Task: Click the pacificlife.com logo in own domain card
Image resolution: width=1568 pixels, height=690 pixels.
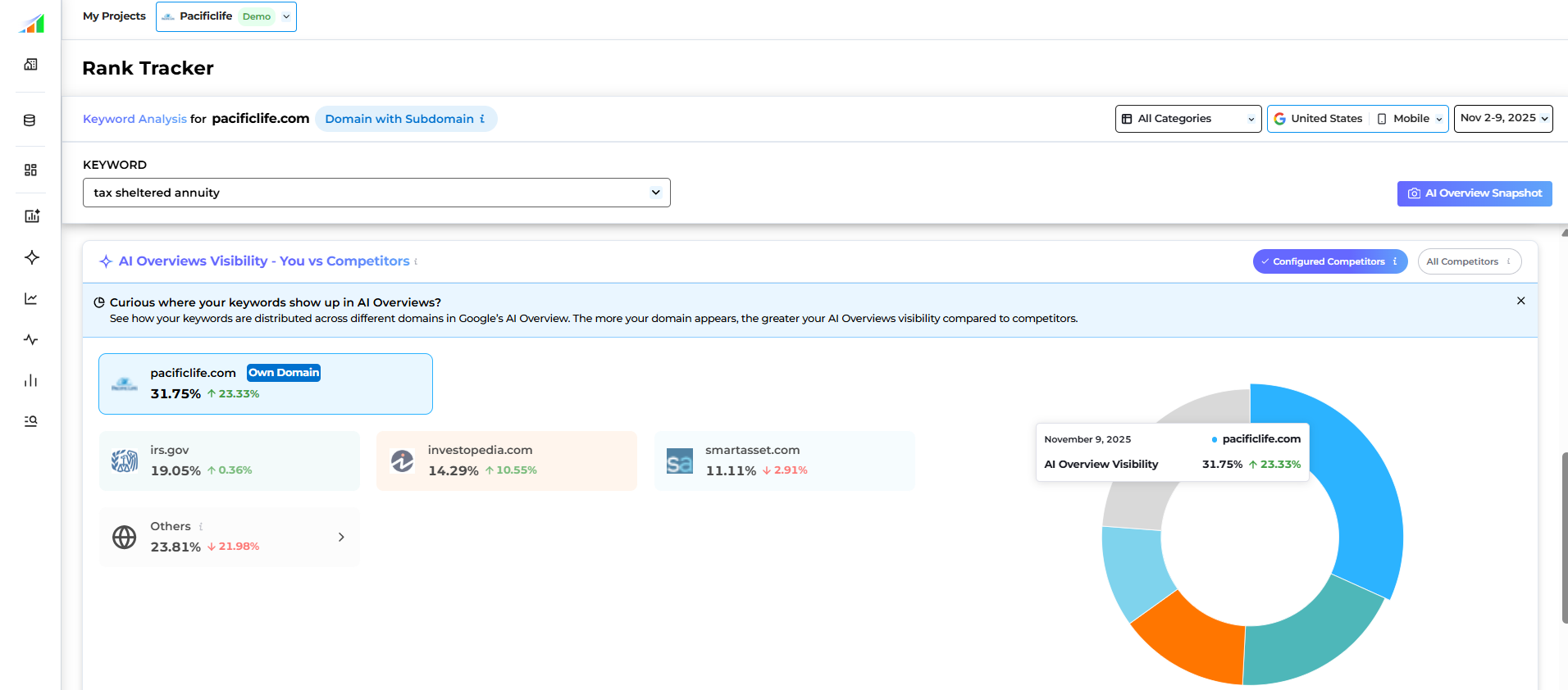Action: click(x=125, y=384)
